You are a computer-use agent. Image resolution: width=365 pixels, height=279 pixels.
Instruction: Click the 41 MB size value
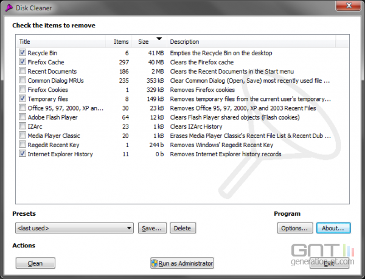coord(156,53)
